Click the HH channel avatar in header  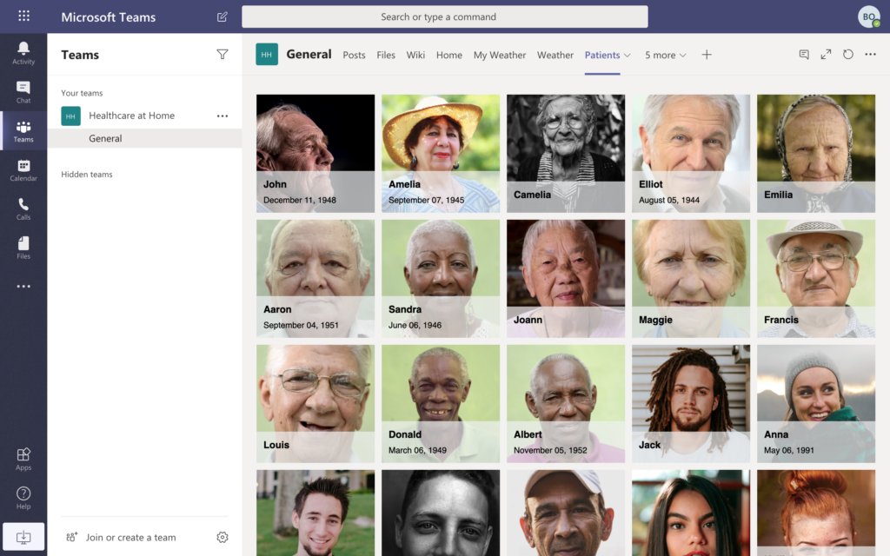(x=267, y=55)
